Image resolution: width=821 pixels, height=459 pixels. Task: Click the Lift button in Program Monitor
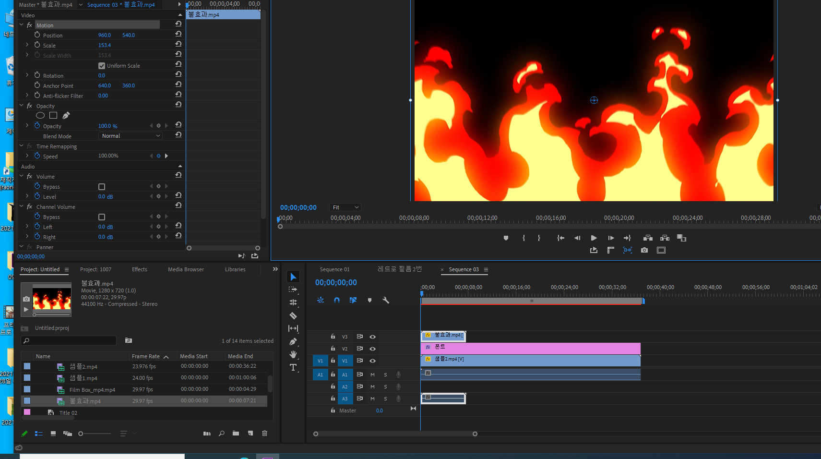648,238
